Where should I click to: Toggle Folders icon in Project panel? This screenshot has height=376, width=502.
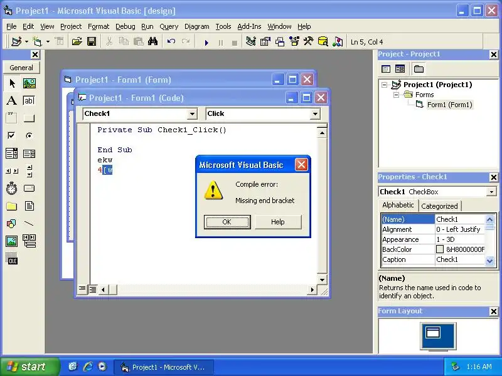[419, 69]
